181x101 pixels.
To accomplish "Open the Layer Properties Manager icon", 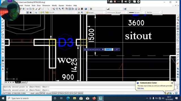I will (36, 12).
